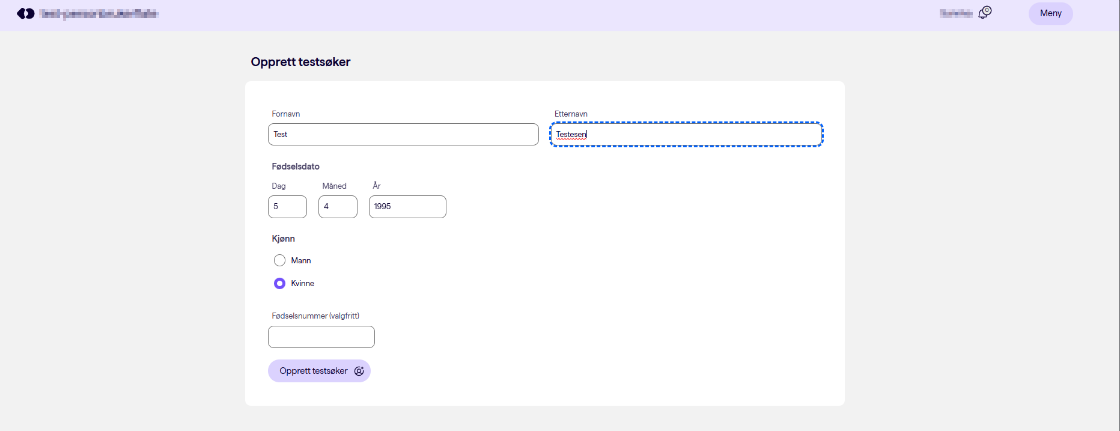
Task: Click the Kjønn section heading
Action: pyautogui.click(x=283, y=239)
